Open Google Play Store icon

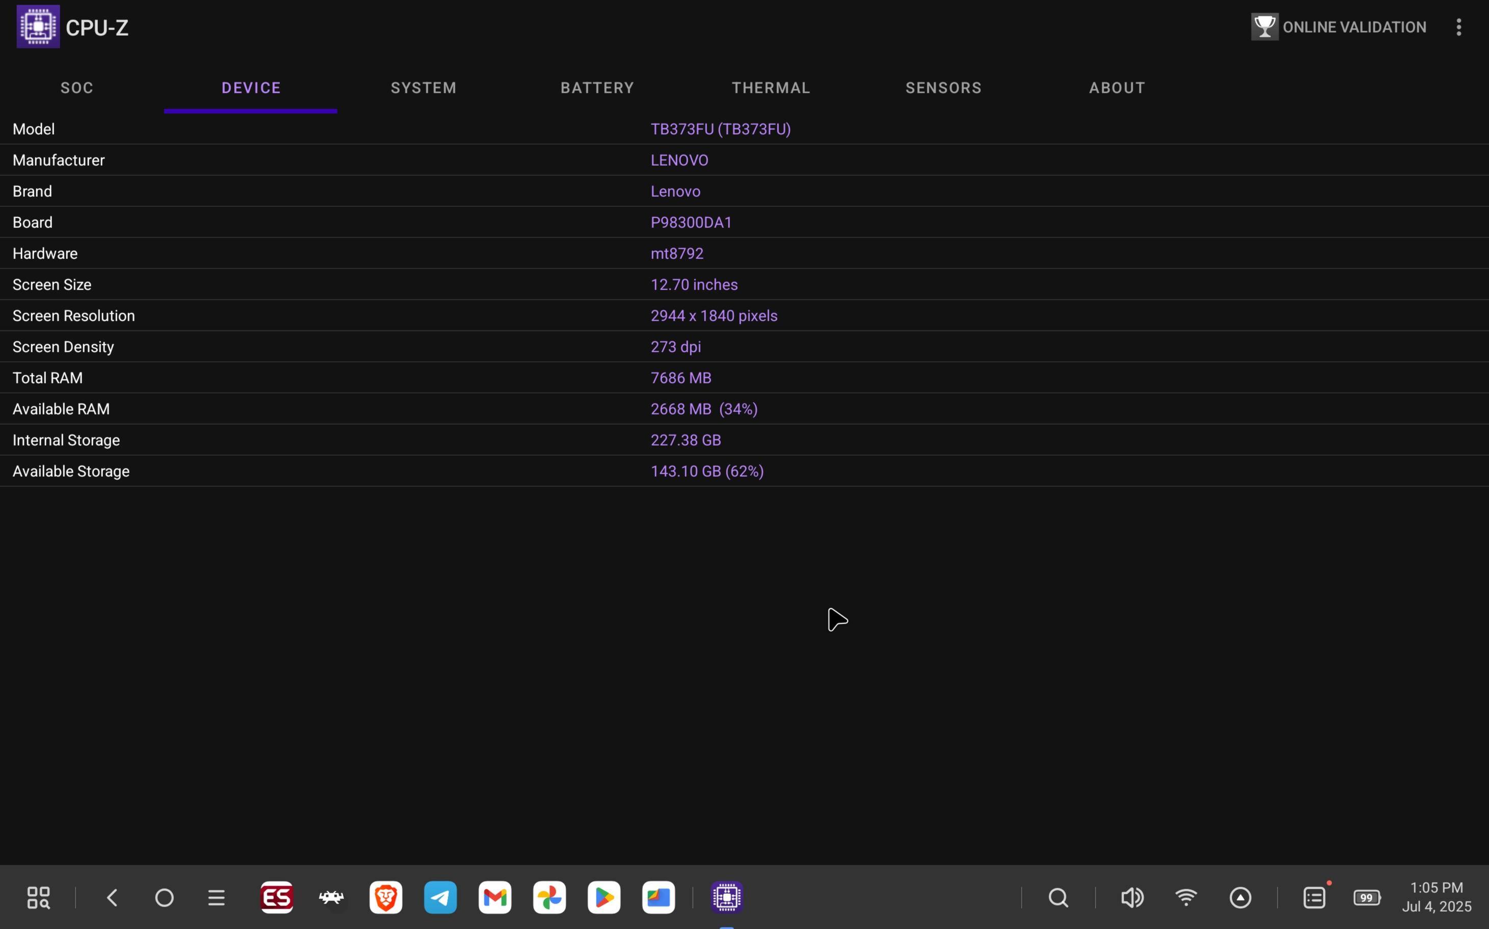click(x=604, y=898)
